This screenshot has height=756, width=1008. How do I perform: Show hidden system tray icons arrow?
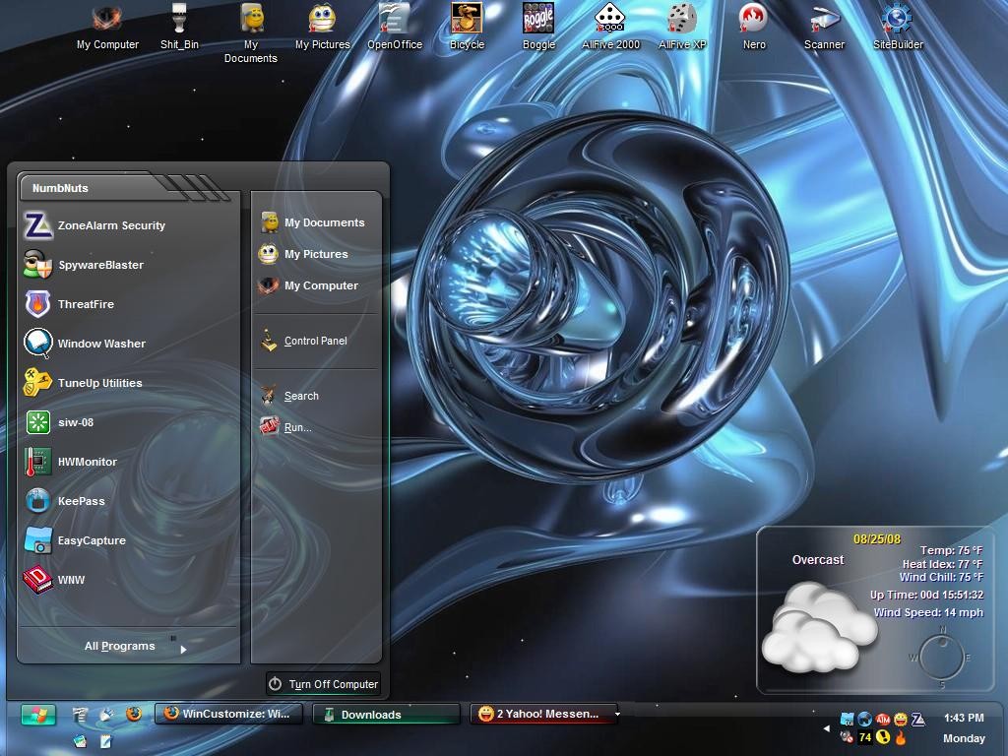(x=826, y=728)
